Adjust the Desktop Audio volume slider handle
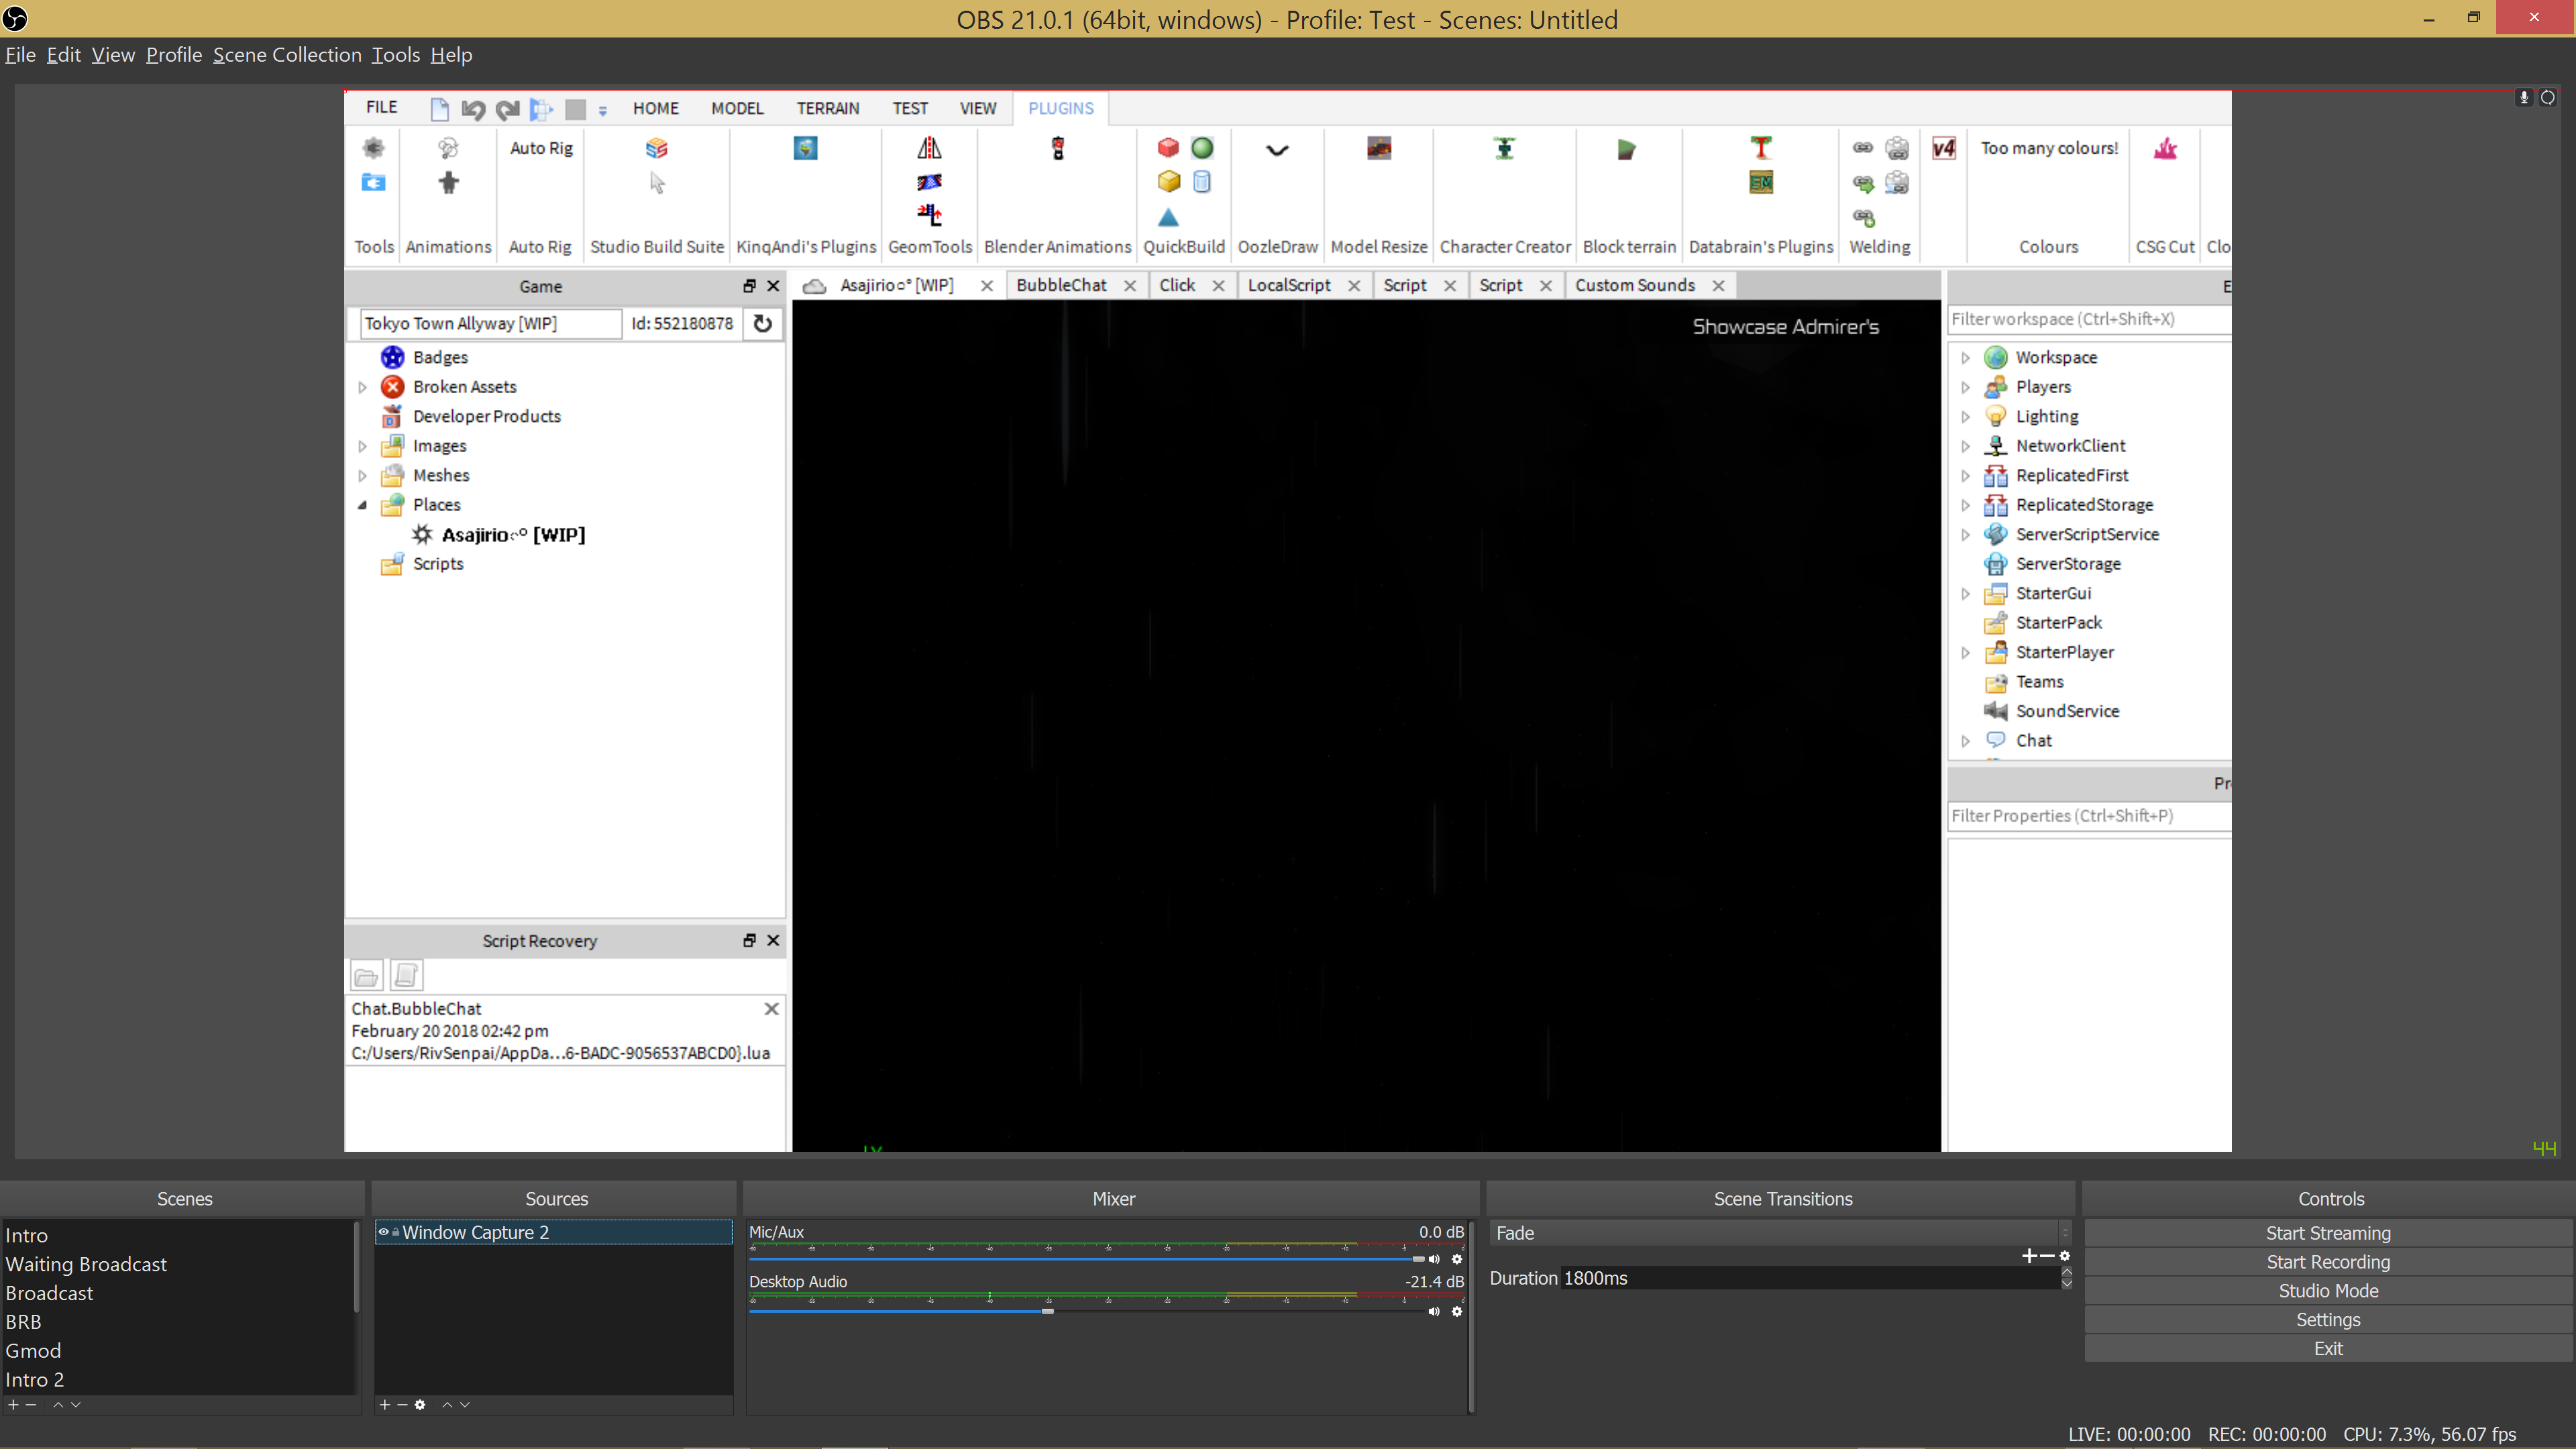 pyautogui.click(x=1047, y=1311)
